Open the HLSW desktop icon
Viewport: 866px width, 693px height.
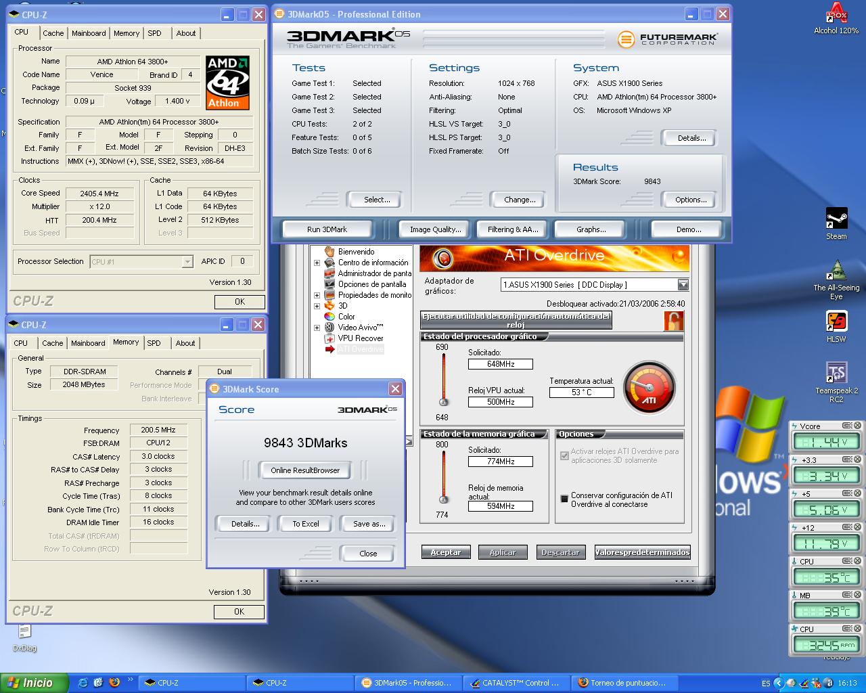pos(836,321)
